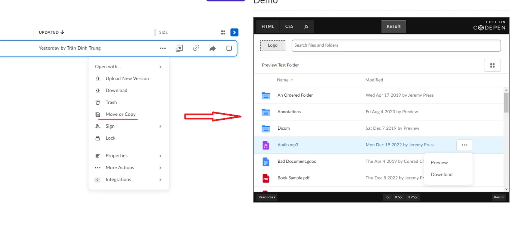Image resolution: width=519 pixels, height=230 pixels.
Task: Click the 0.5x zoom button
Action: click(398, 197)
